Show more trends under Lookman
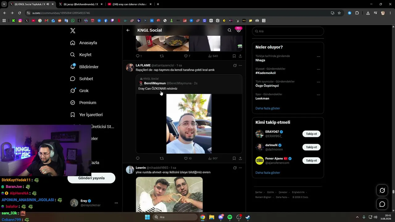 [268, 108]
